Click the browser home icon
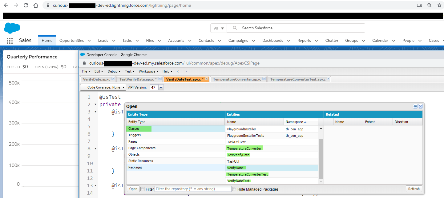 coord(36,5)
